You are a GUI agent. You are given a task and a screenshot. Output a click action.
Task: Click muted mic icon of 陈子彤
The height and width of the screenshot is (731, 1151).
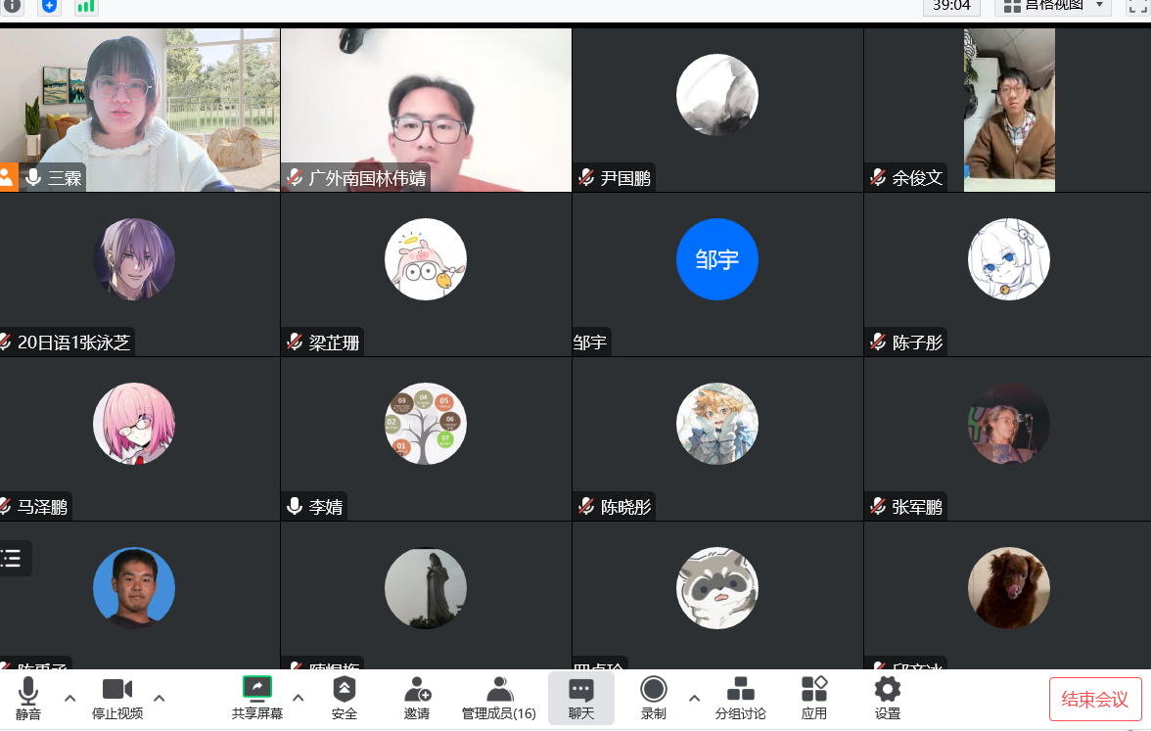878,343
